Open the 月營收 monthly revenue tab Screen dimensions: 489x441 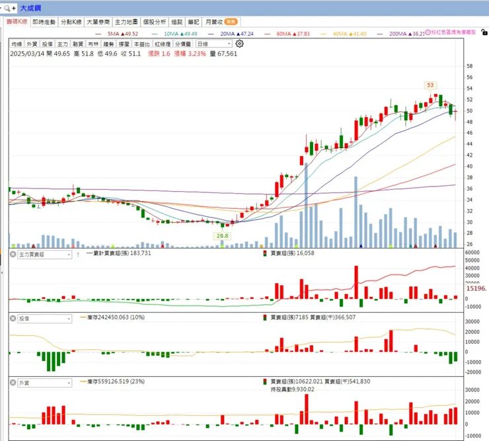coord(221,22)
